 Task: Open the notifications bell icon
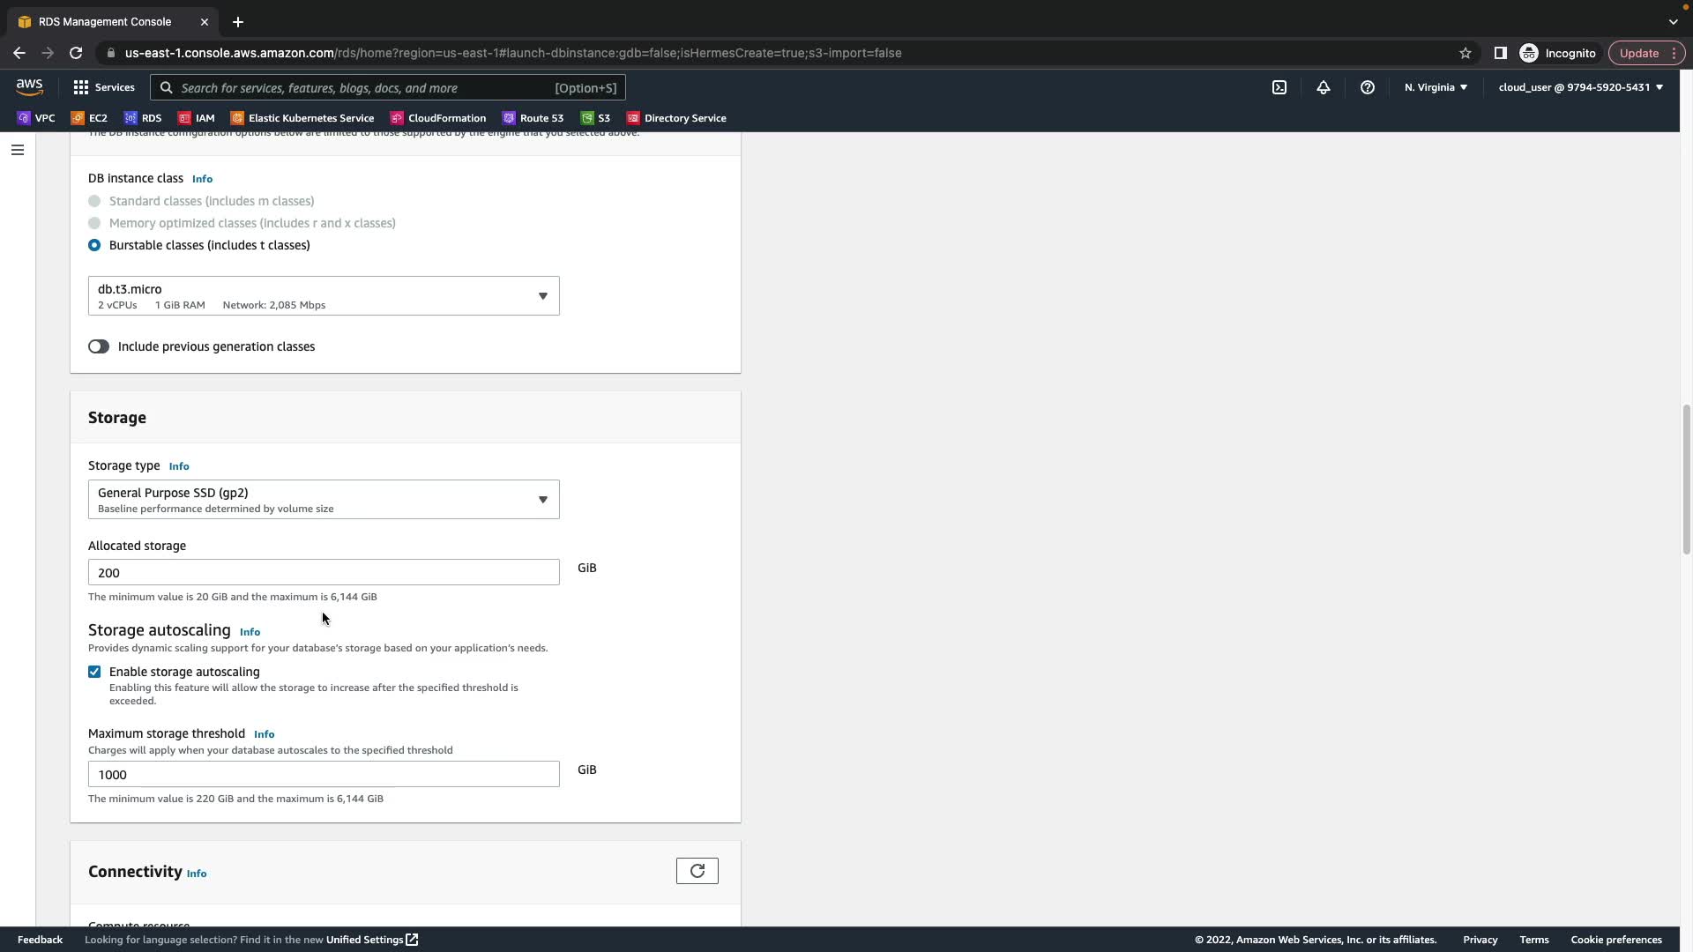(x=1324, y=87)
